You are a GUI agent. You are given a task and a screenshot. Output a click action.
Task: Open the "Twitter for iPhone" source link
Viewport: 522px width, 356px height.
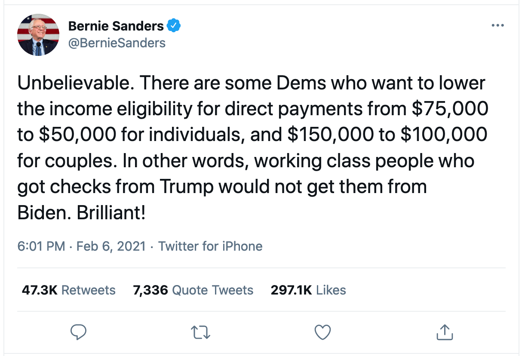210,246
